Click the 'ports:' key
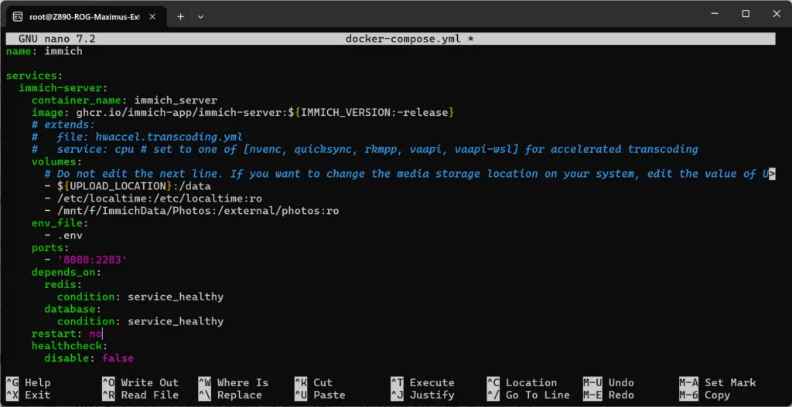 click(50, 248)
